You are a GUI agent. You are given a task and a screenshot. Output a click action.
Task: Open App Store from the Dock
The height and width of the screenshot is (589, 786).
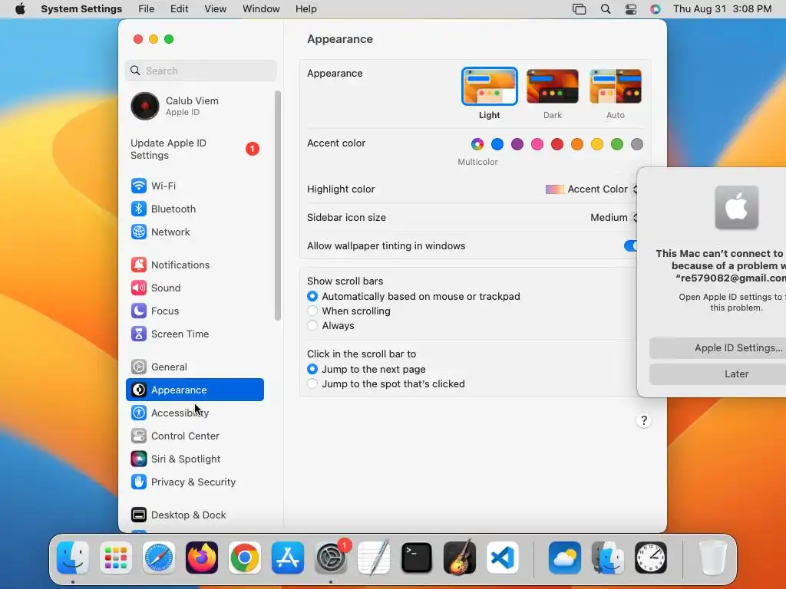click(288, 558)
